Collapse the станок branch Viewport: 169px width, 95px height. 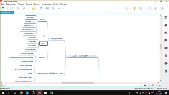point(38,20)
